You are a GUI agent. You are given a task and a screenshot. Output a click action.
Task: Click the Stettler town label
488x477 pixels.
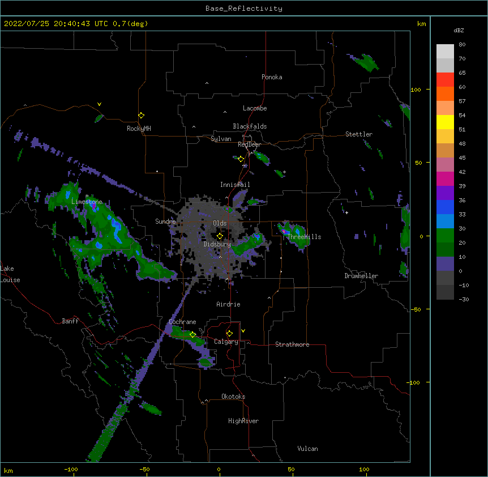pos(359,134)
